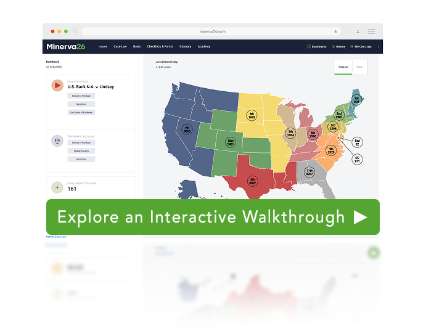Switch the map to the State view
This screenshot has width=426, height=336.
(359, 67)
